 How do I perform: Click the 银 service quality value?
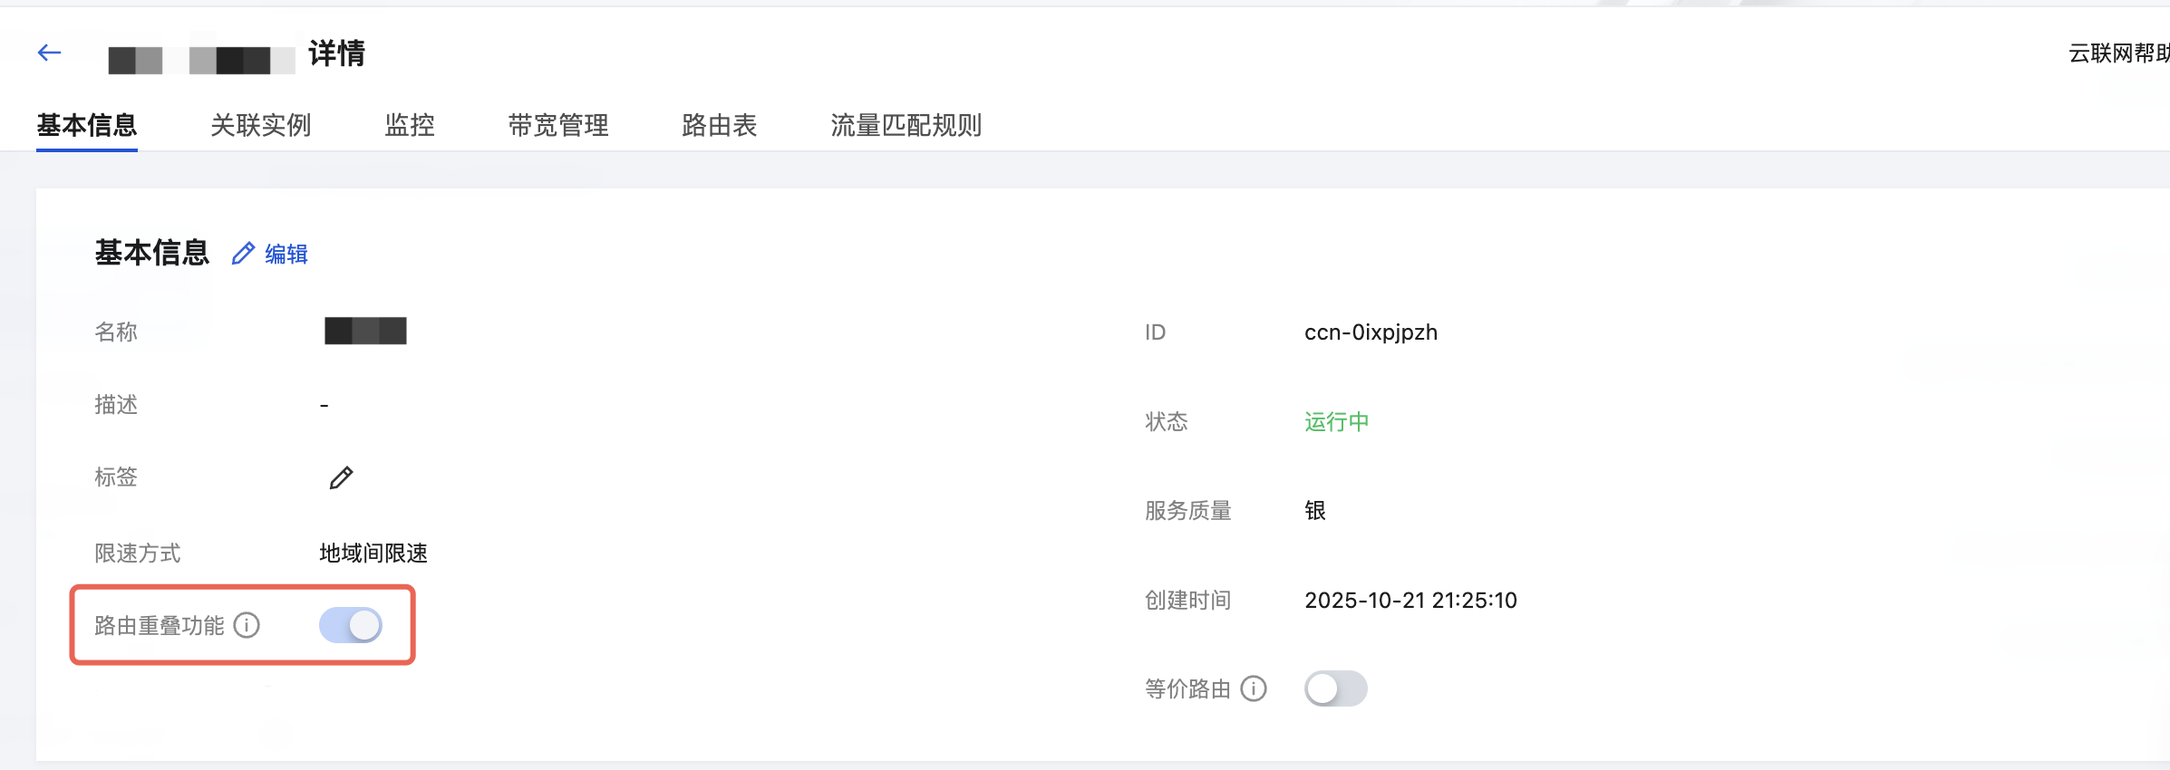(x=1315, y=511)
